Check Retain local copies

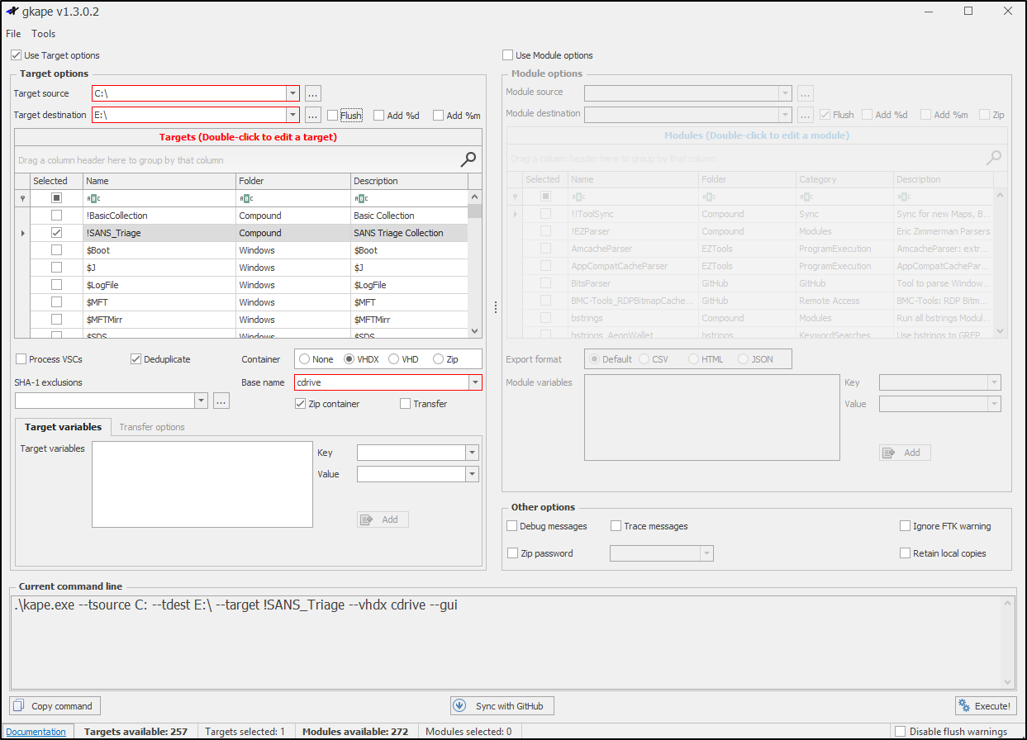905,553
